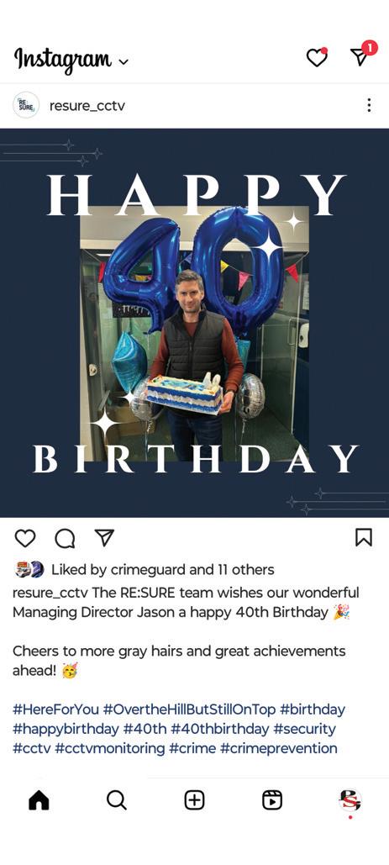The width and height of the screenshot is (389, 865).
Task: Open the three-dot post options menu
Action: point(369,105)
